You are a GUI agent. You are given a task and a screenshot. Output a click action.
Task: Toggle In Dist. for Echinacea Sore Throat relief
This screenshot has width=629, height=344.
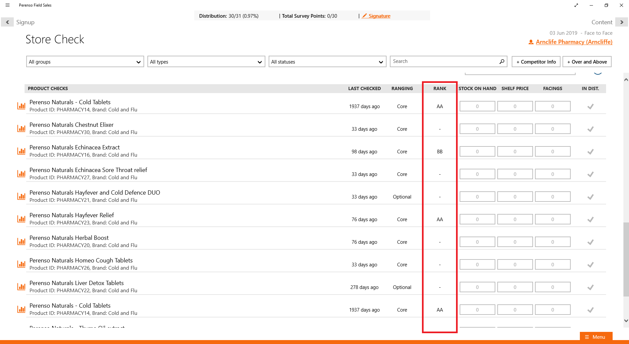(590, 174)
